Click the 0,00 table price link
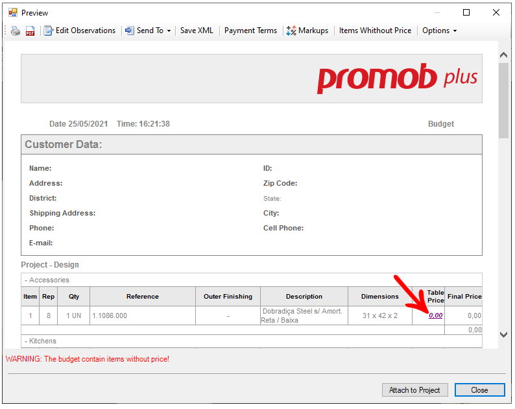Image resolution: width=515 pixels, height=409 pixels. pos(435,316)
